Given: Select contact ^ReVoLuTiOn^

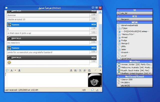Looking at the screenshot, I should (134, 34).
